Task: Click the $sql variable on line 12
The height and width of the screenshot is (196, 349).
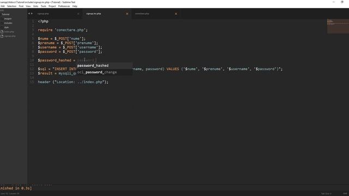Action: [42, 69]
